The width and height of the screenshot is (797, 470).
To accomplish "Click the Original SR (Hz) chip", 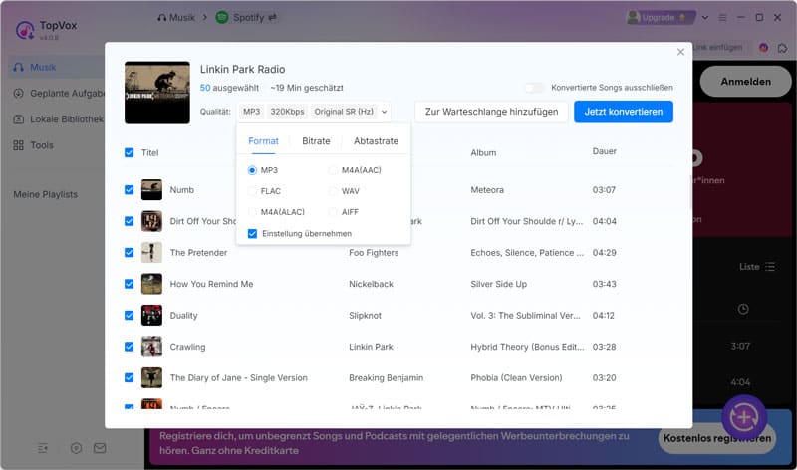I will [344, 112].
